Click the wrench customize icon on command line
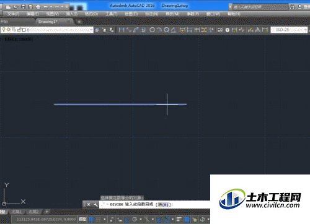The height and width of the screenshot is (224, 310). point(95,205)
